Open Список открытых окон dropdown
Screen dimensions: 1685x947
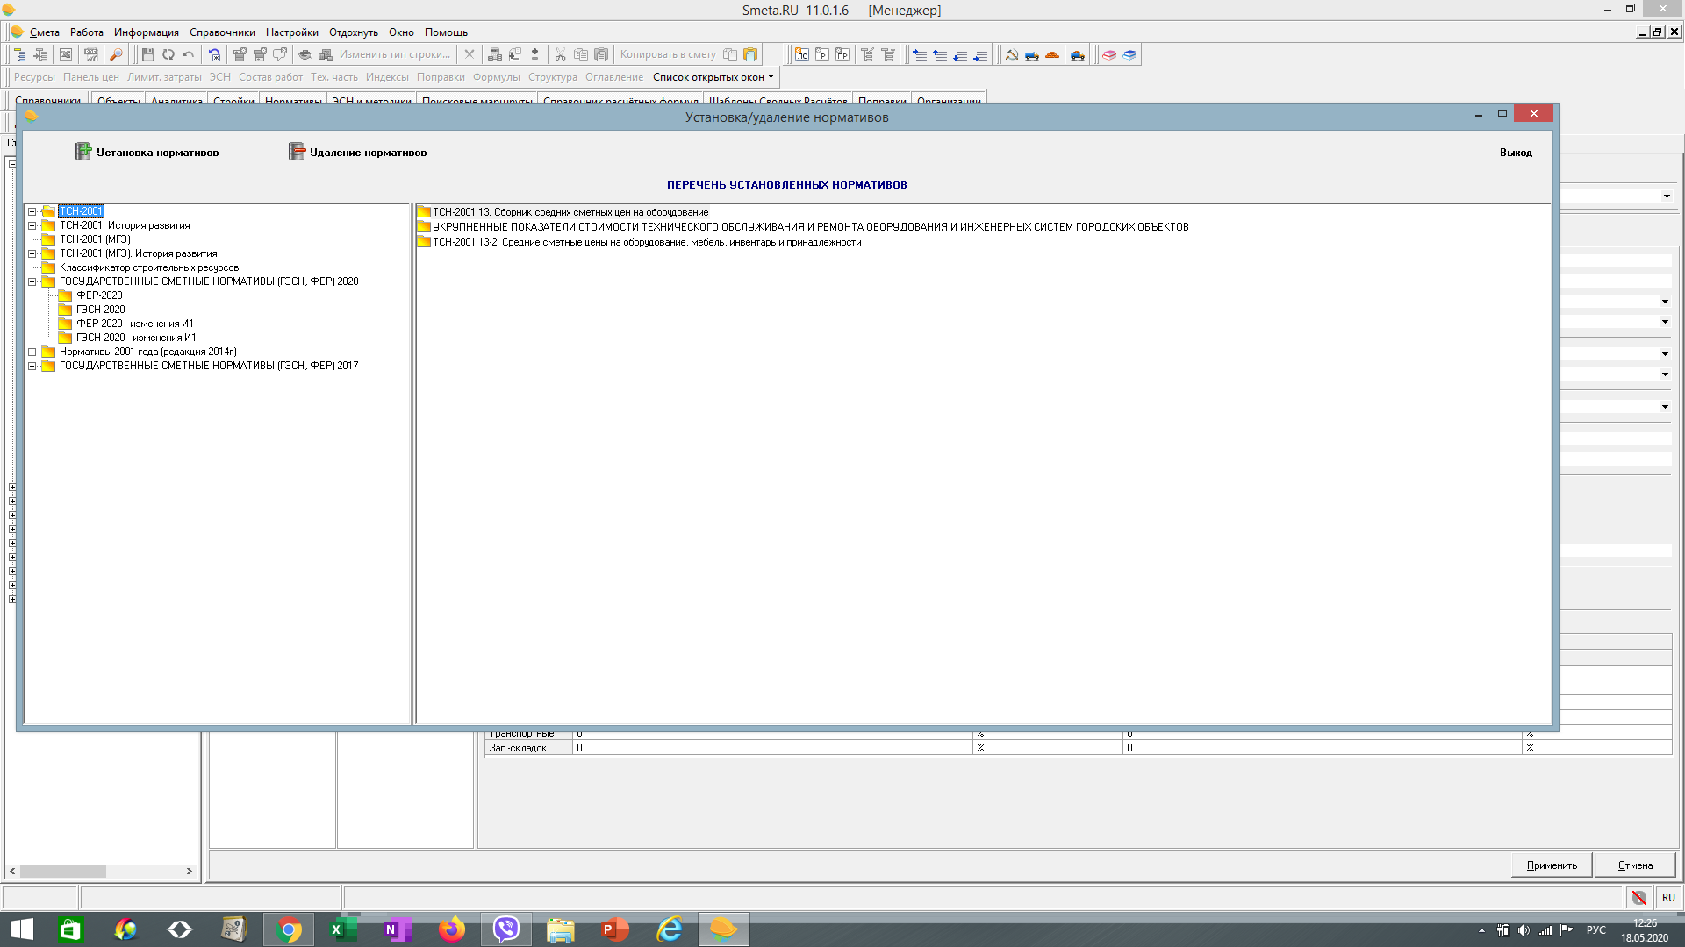(713, 77)
